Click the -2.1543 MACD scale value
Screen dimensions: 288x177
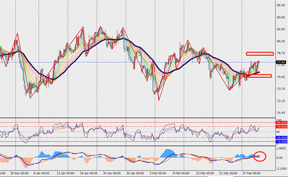click(281, 169)
